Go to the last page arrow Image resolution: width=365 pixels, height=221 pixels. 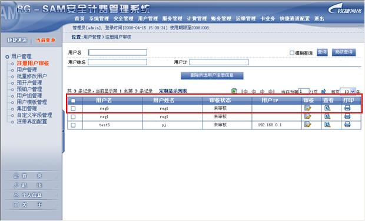271,92
